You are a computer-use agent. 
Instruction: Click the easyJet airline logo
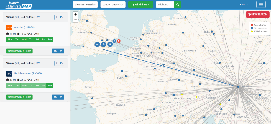pyautogui.click(x=9, y=28)
